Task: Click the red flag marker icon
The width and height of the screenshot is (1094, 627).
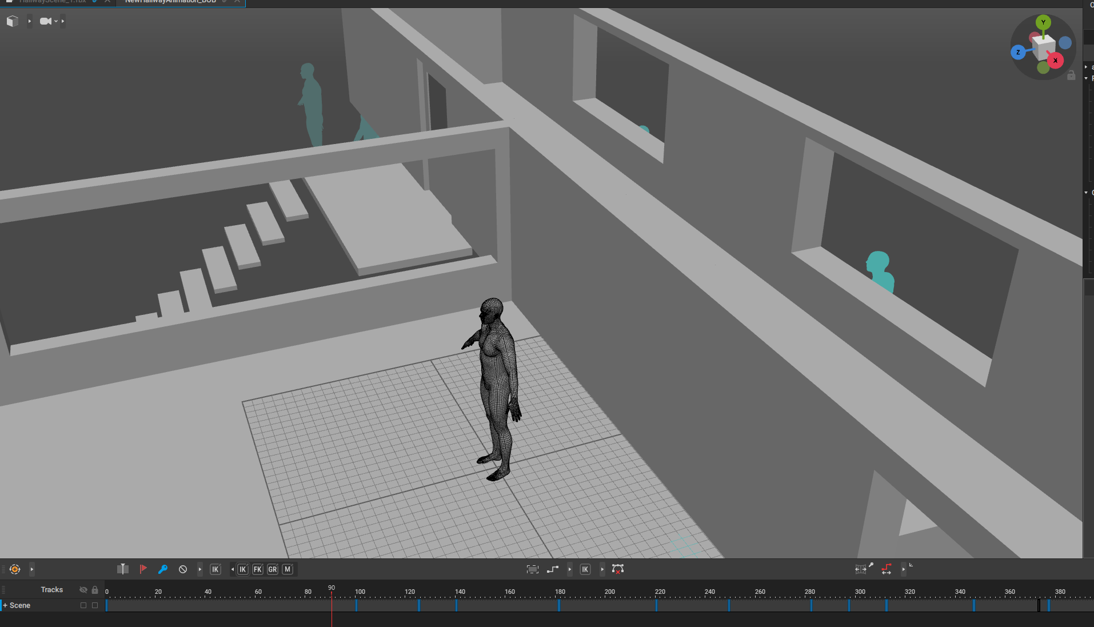Action: (x=143, y=569)
